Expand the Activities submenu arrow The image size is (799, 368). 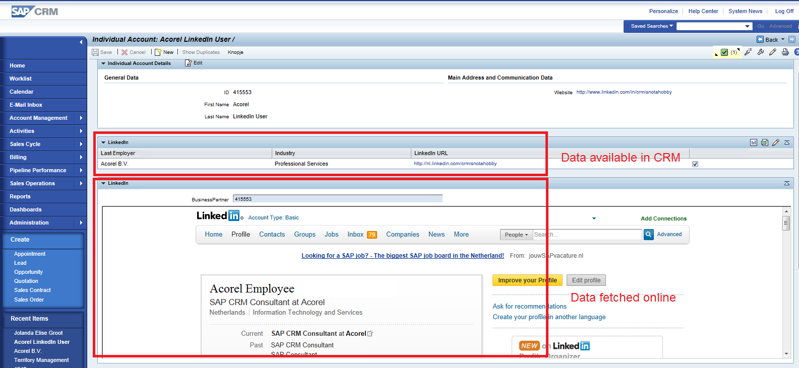(81, 131)
